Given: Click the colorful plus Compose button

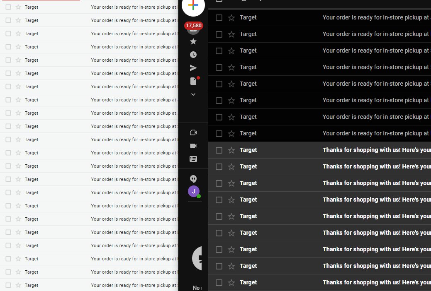Looking at the screenshot, I should point(193,5).
